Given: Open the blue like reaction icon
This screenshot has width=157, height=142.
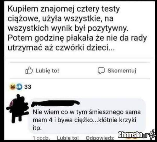Looking at the screenshot, I should point(19,86).
